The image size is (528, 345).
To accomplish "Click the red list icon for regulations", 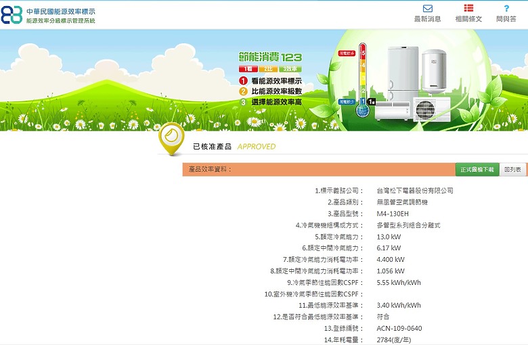I will coord(468,8).
